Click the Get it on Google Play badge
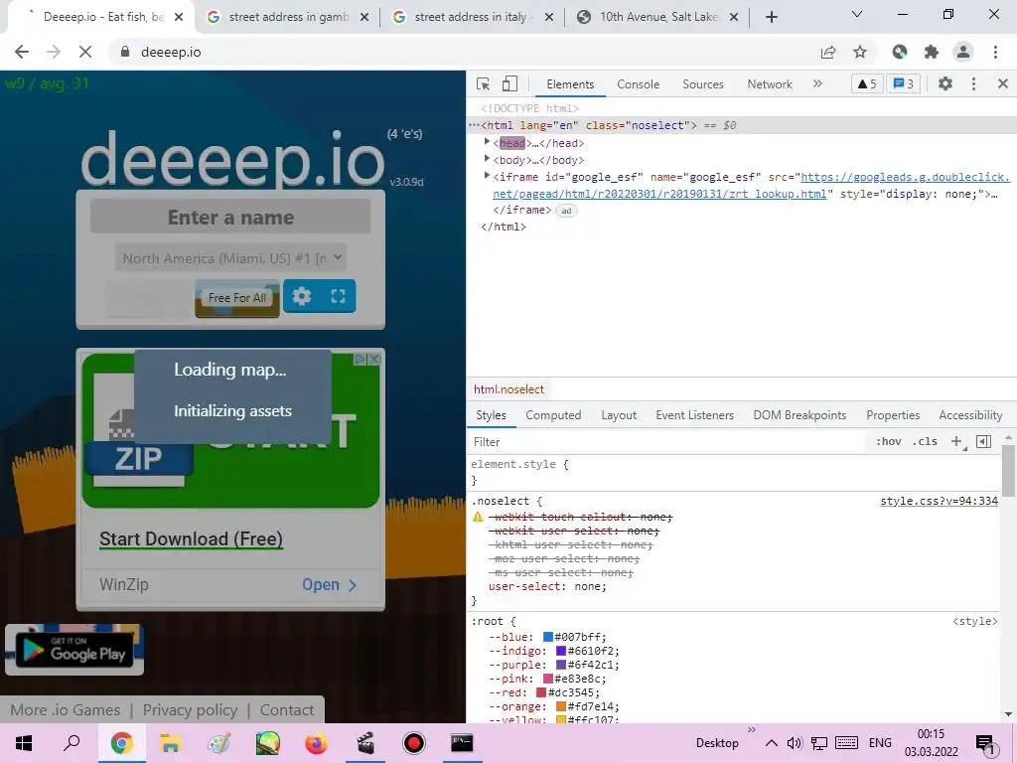Image resolution: width=1017 pixels, height=763 pixels. point(74,650)
